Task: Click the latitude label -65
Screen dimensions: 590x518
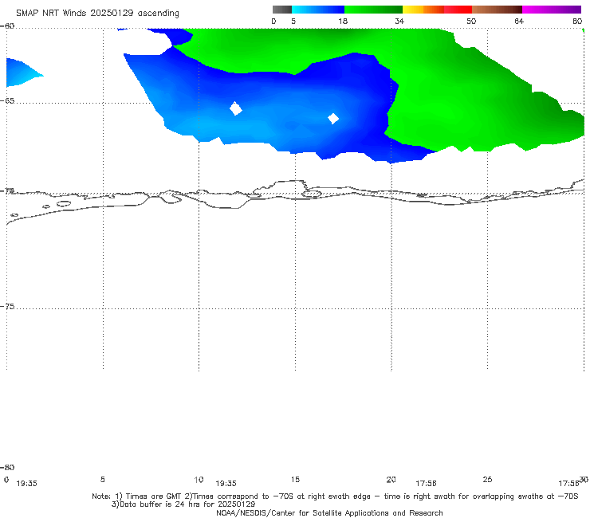Action: point(7,101)
